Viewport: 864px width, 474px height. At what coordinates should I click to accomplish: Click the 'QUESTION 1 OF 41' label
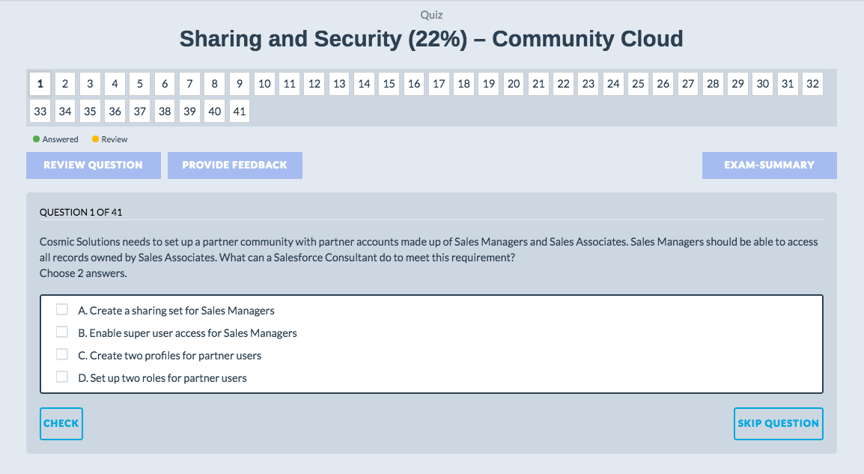point(81,212)
